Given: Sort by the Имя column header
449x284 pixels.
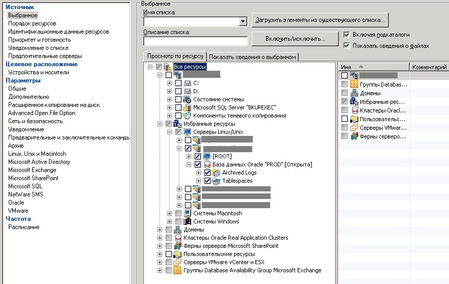Looking at the screenshot, I should tap(374, 67).
